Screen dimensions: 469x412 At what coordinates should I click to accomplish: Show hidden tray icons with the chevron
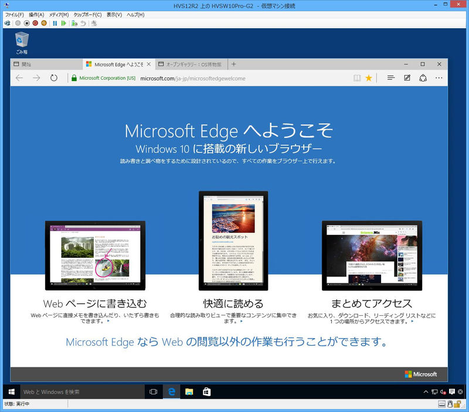pos(426,391)
